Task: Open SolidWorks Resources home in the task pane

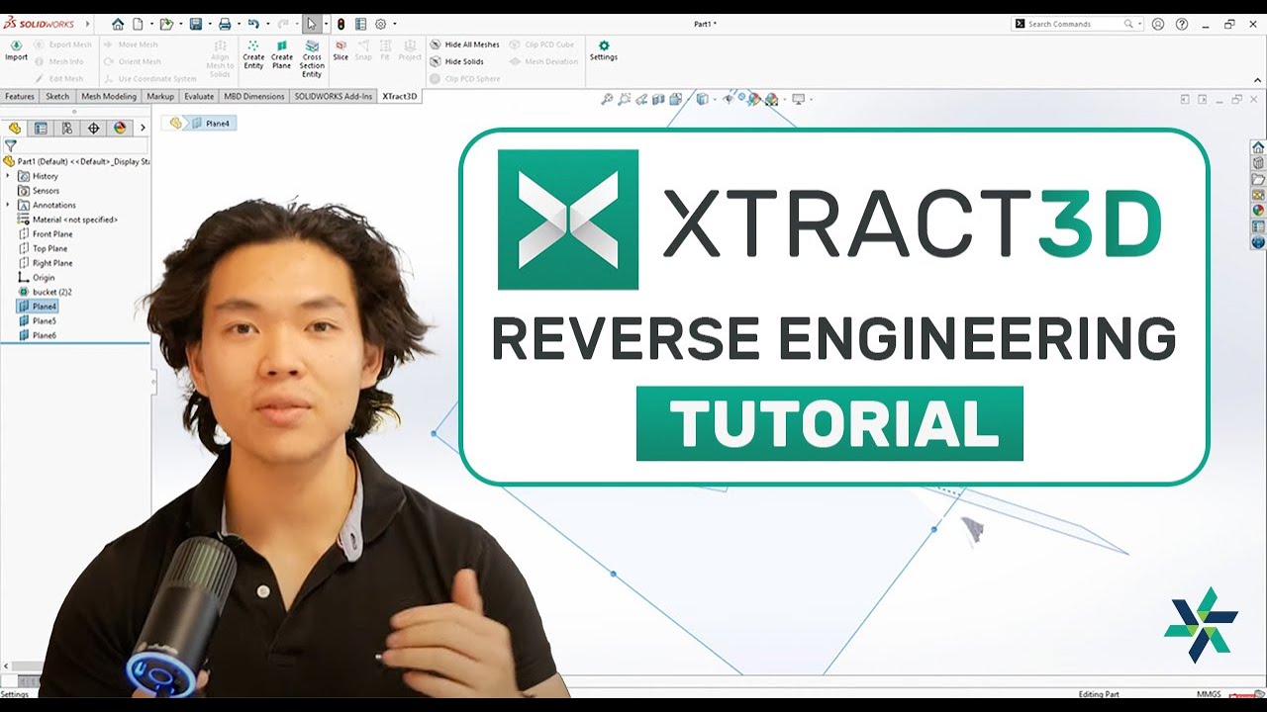Action: coord(1258,146)
